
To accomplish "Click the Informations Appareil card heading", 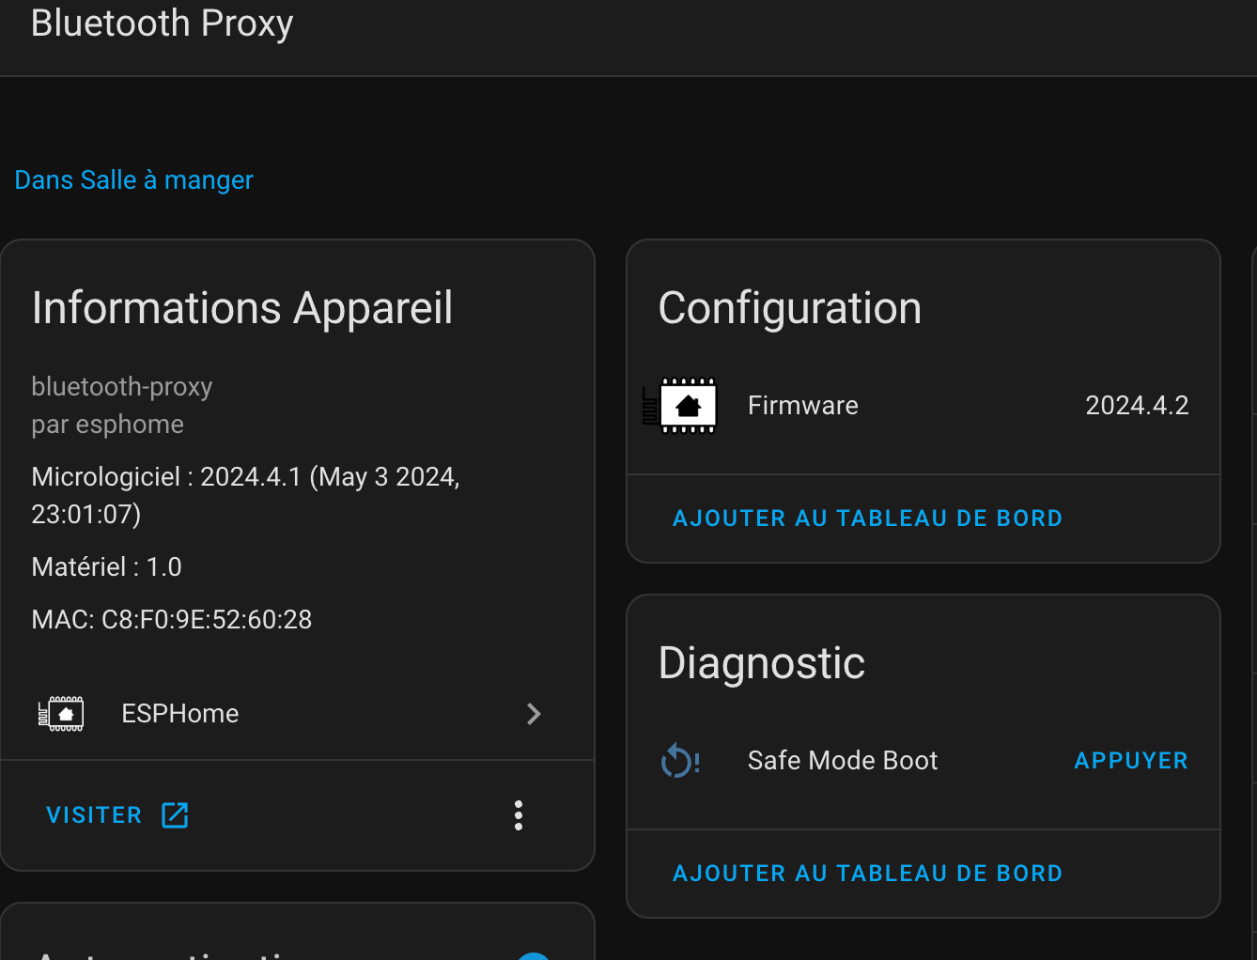I will click(242, 308).
